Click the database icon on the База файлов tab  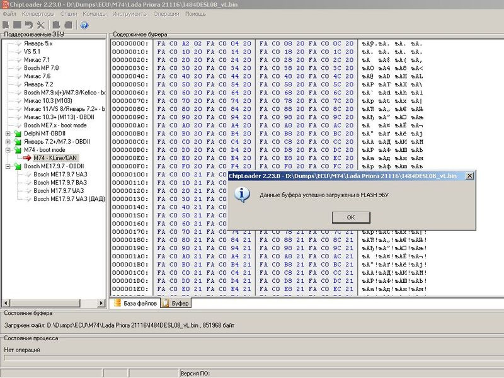(117, 303)
